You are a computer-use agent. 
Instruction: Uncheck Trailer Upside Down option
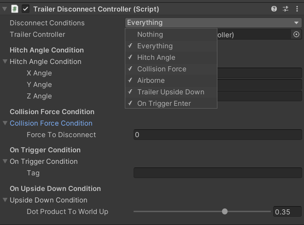pos(170,92)
